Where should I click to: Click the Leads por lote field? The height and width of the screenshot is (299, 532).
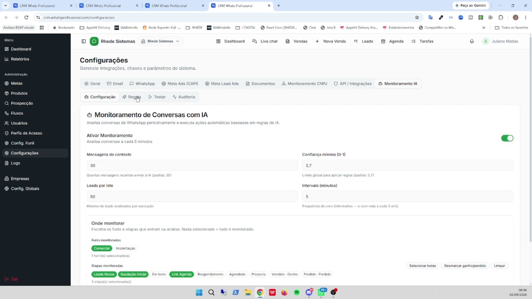(192, 196)
